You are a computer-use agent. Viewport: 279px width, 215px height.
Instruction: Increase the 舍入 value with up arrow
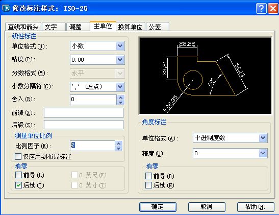120,98
